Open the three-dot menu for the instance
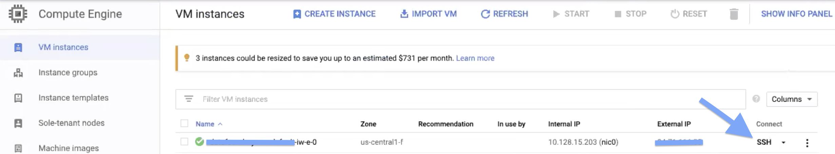835x154 pixels. [807, 143]
